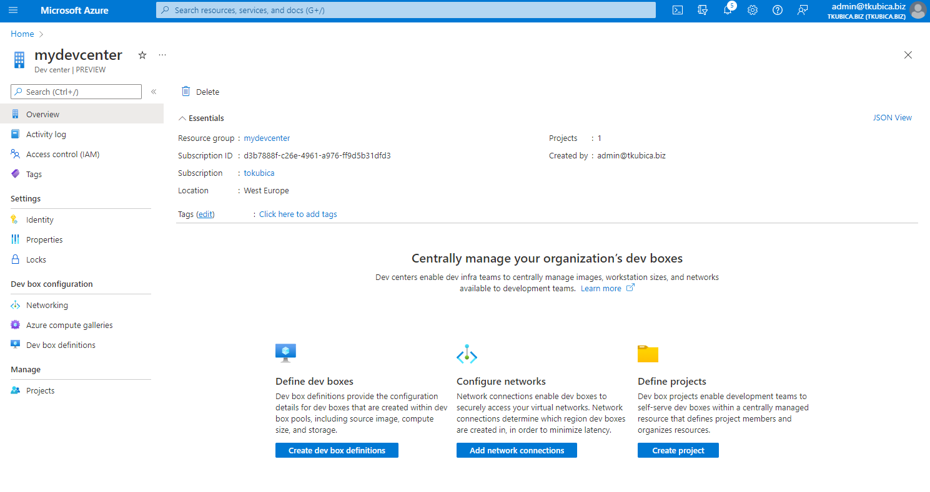Viewport: 930px width, 492px height.
Task: Open the Locks page
Action: pos(82,259)
